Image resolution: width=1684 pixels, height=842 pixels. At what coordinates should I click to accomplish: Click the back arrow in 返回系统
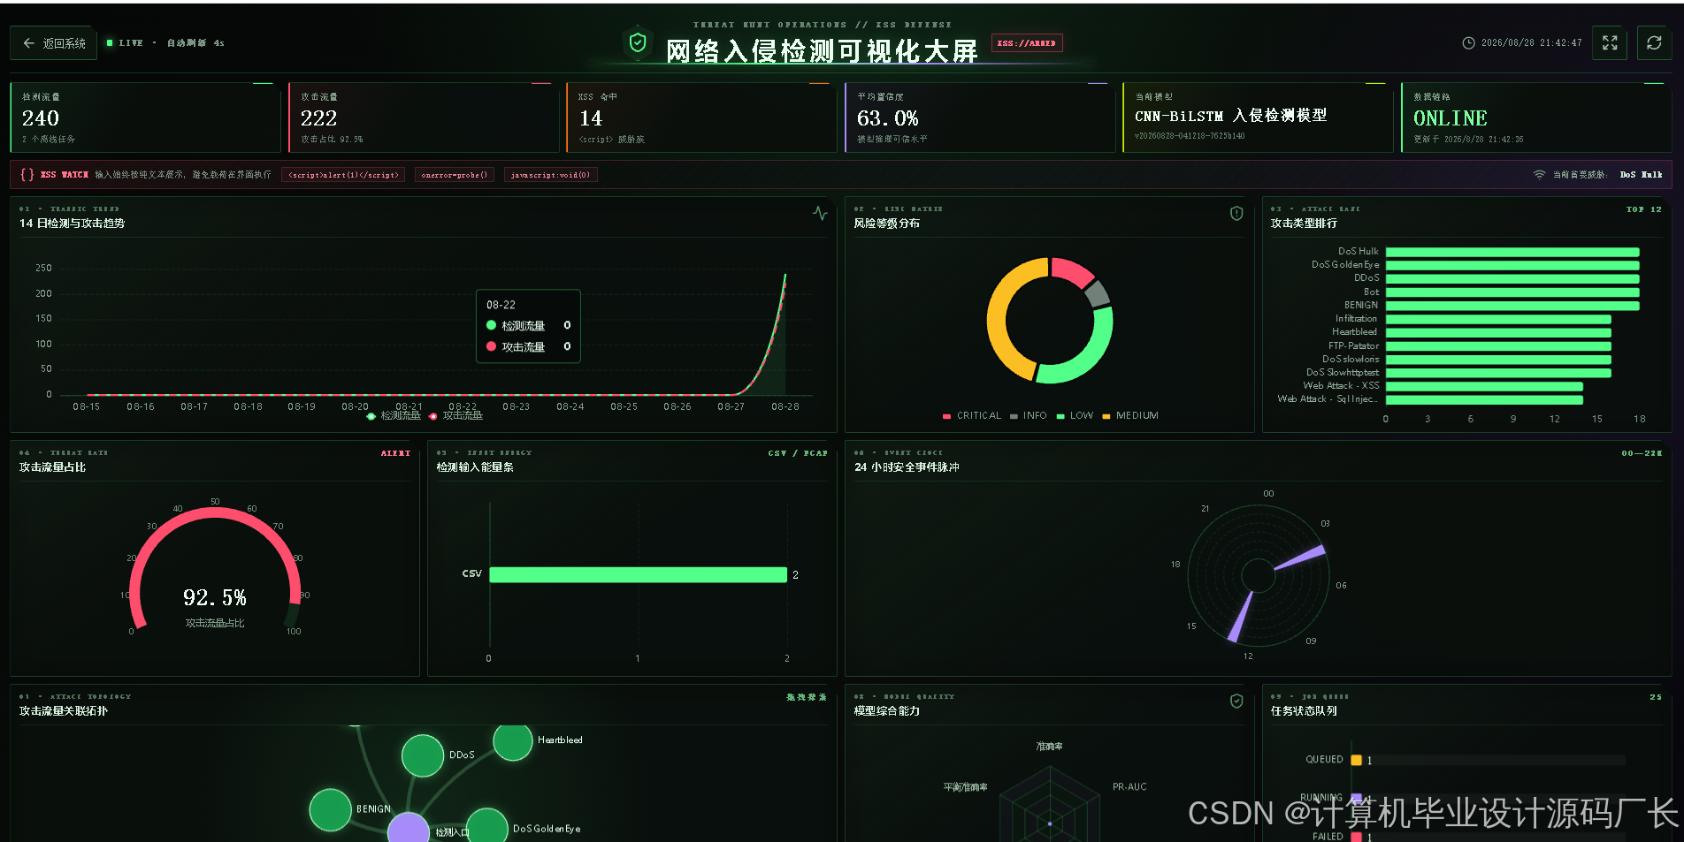[x=29, y=43]
